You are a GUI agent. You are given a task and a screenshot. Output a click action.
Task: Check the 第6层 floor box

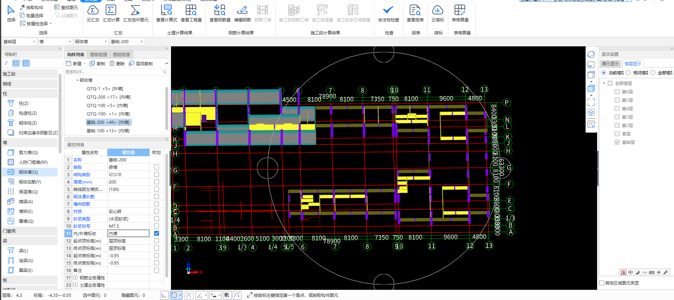pyautogui.click(x=617, y=92)
